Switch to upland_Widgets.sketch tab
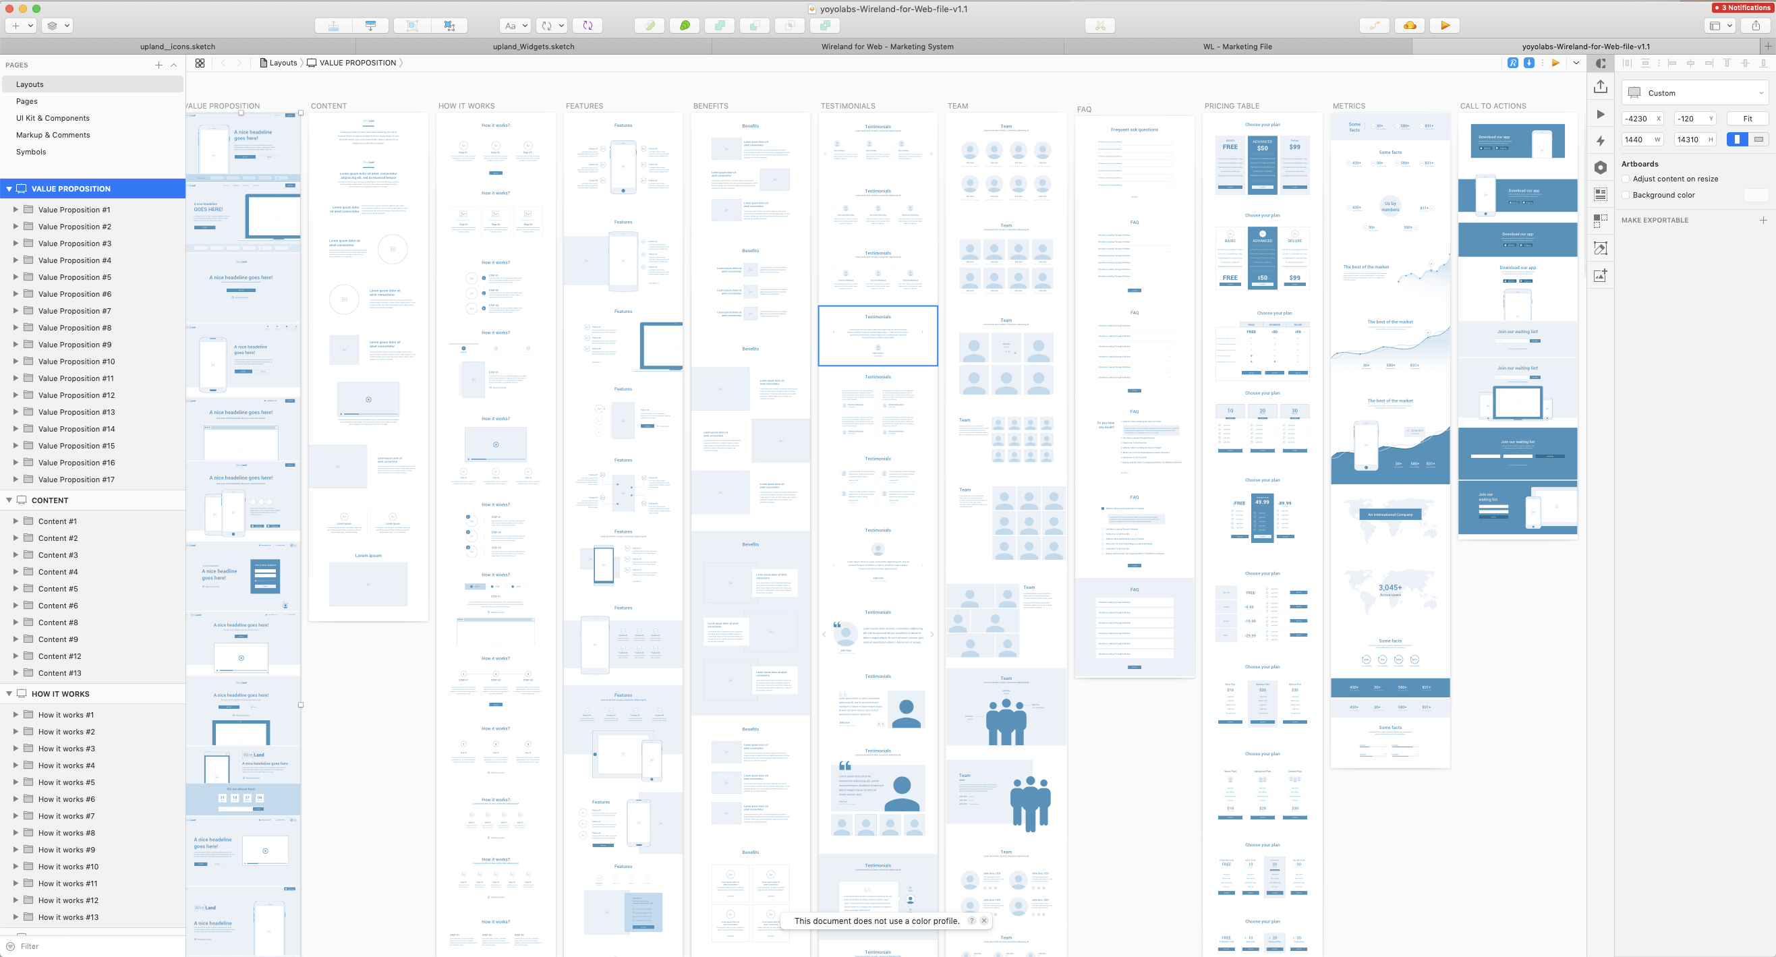Screen dimensions: 1776x957 click(x=534, y=46)
